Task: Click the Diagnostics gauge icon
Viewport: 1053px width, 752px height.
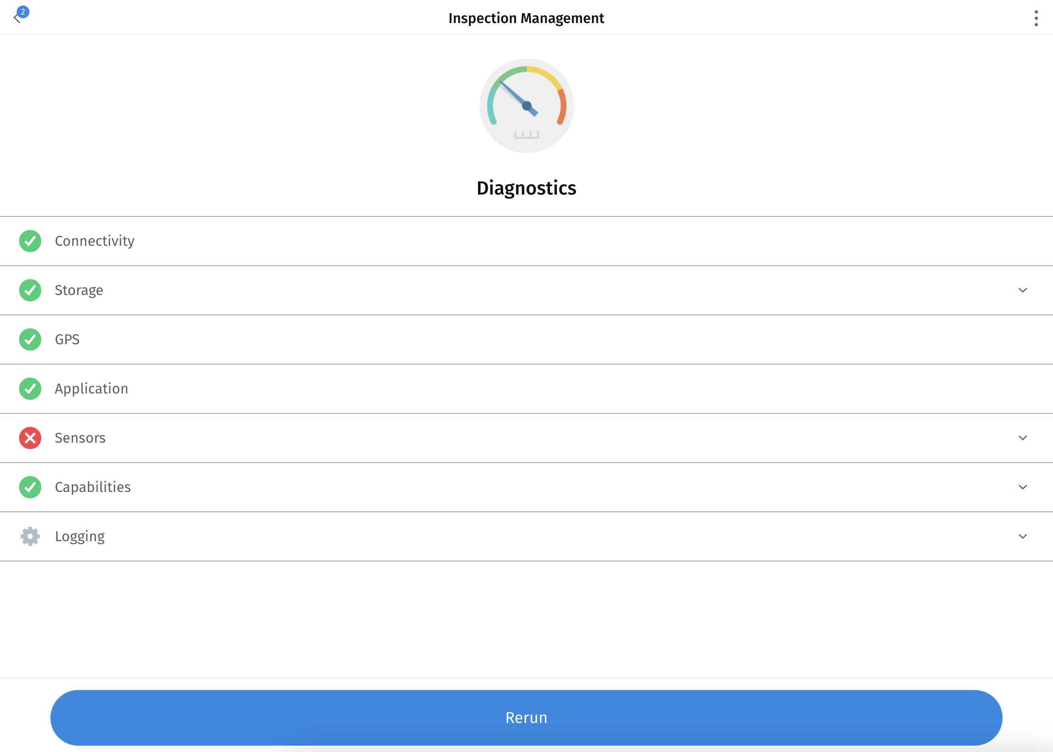Action: [x=526, y=106]
